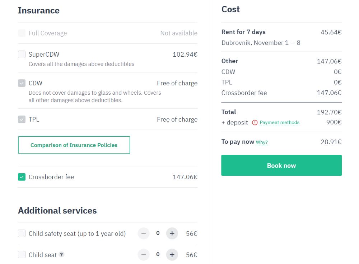
Task: Uncheck the Crossborder fee checkbox
Action: (22, 177)
